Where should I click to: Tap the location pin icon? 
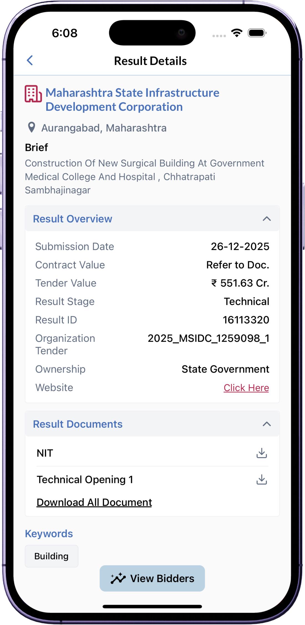32,127
